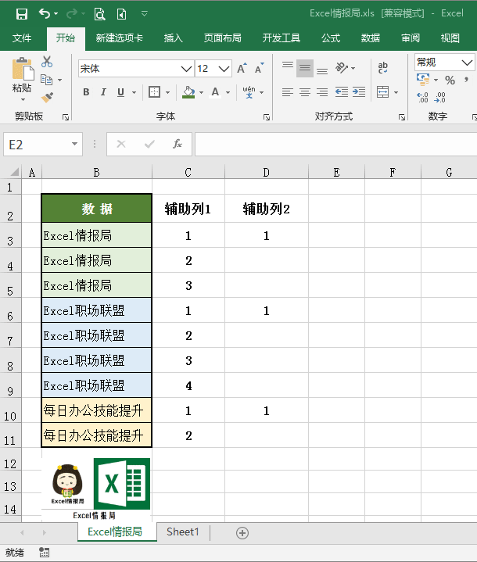477x562 pixels.
Task: Select column C header
Action: point(188,173)
